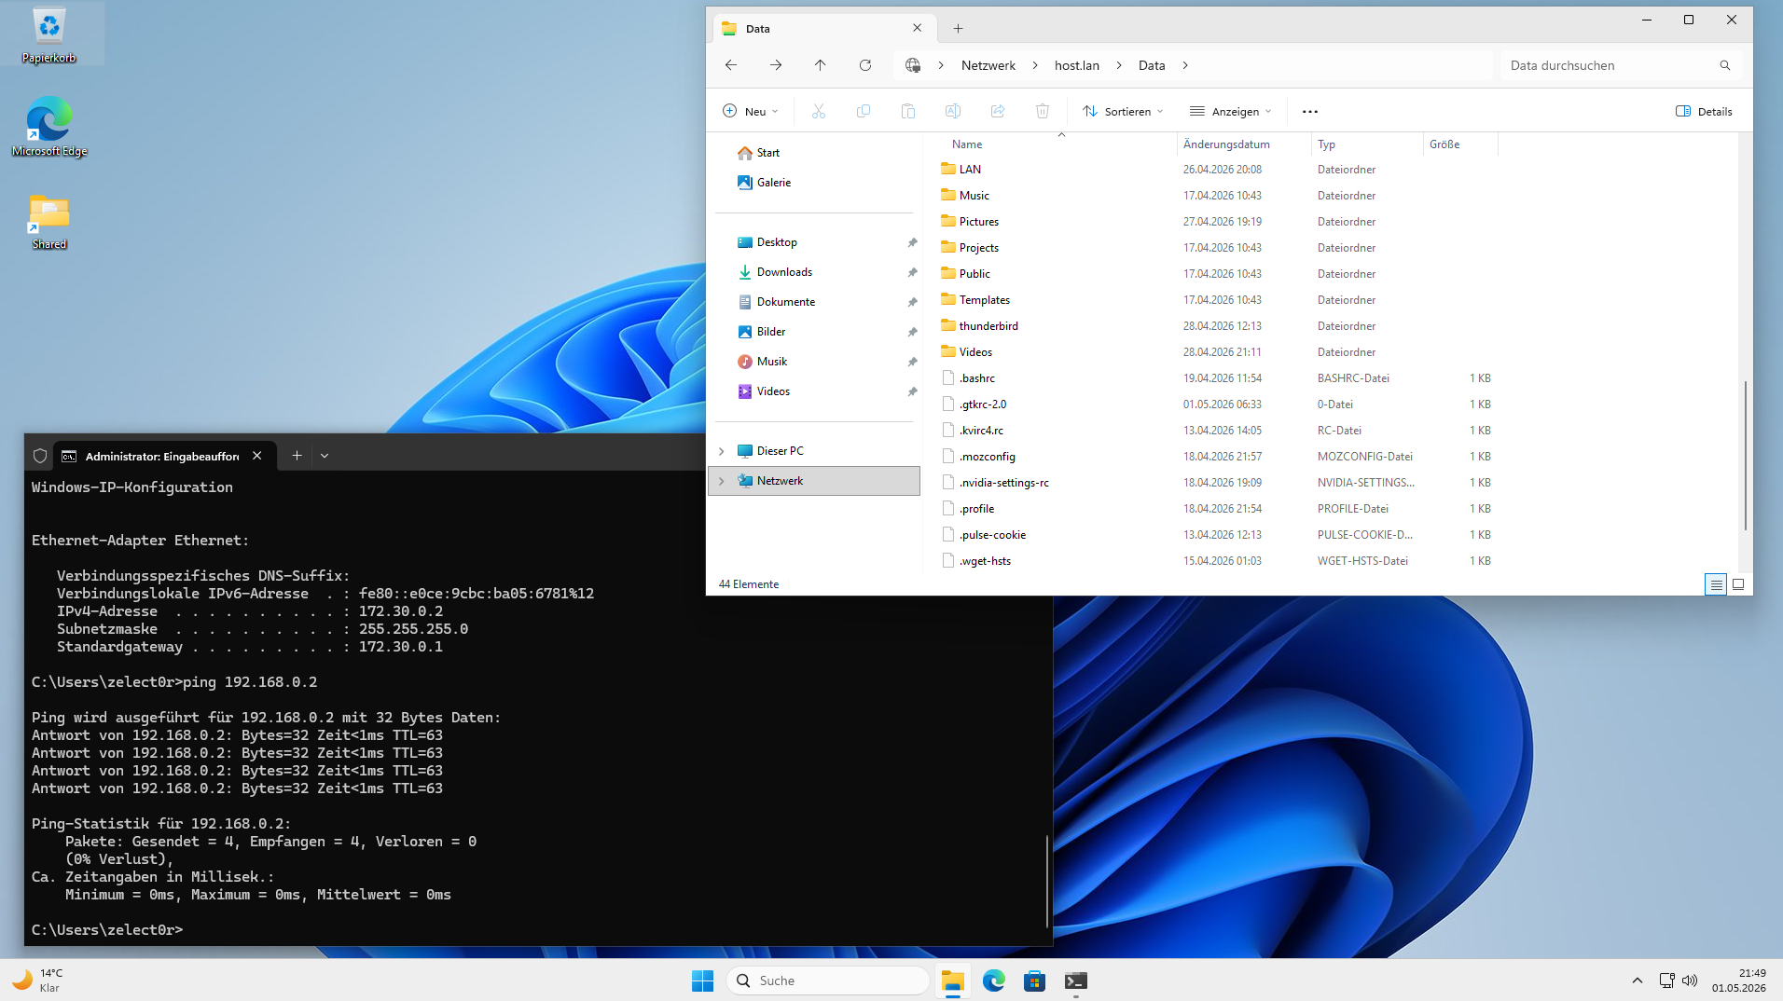Expand the Dieser PC tree node
The width and height of the screenshot is (1783, 1001).
[x=721, y=451]
